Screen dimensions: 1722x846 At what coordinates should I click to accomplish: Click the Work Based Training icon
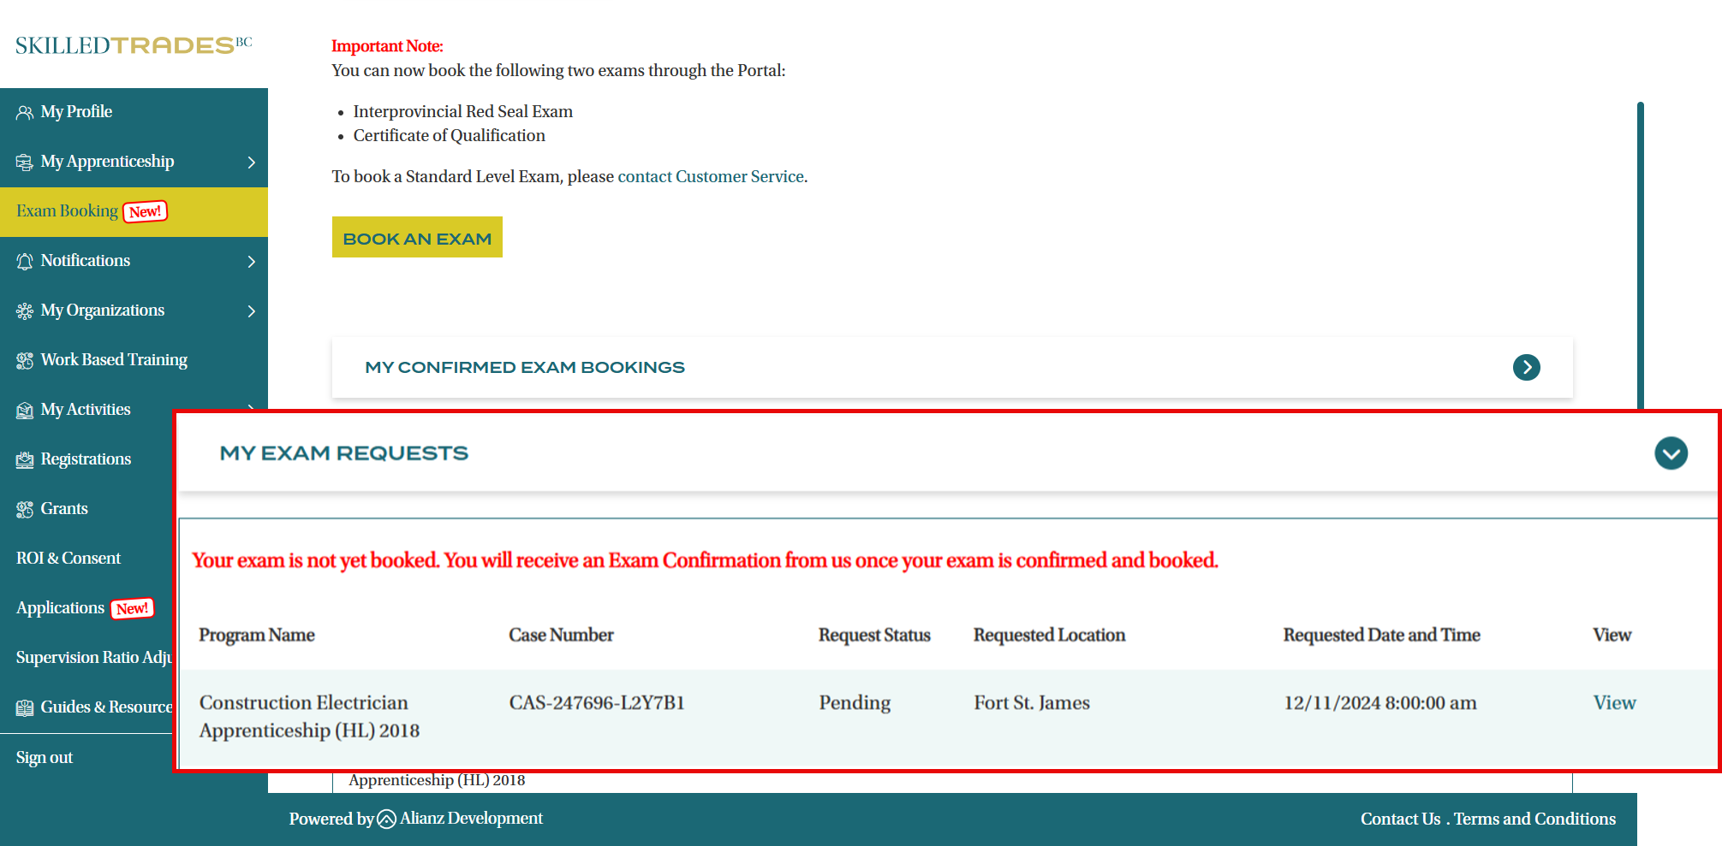[25, 360]
